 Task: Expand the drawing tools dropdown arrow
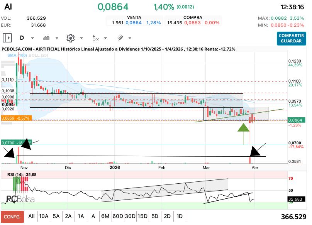[130, 38]
